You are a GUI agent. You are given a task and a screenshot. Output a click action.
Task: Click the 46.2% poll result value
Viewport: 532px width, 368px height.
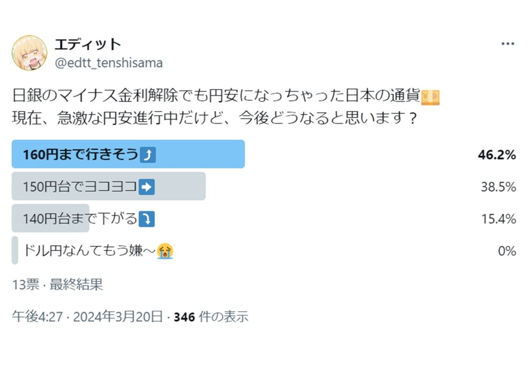point(497,155)
